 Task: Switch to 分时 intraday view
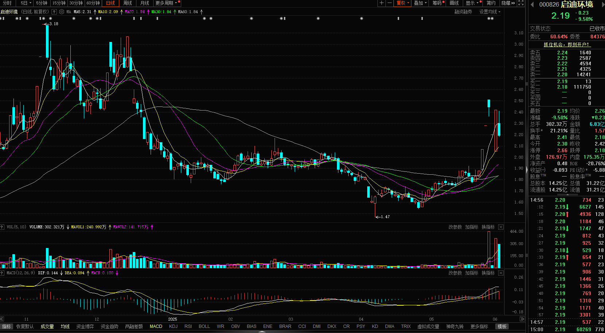click(x=7, y=3)
